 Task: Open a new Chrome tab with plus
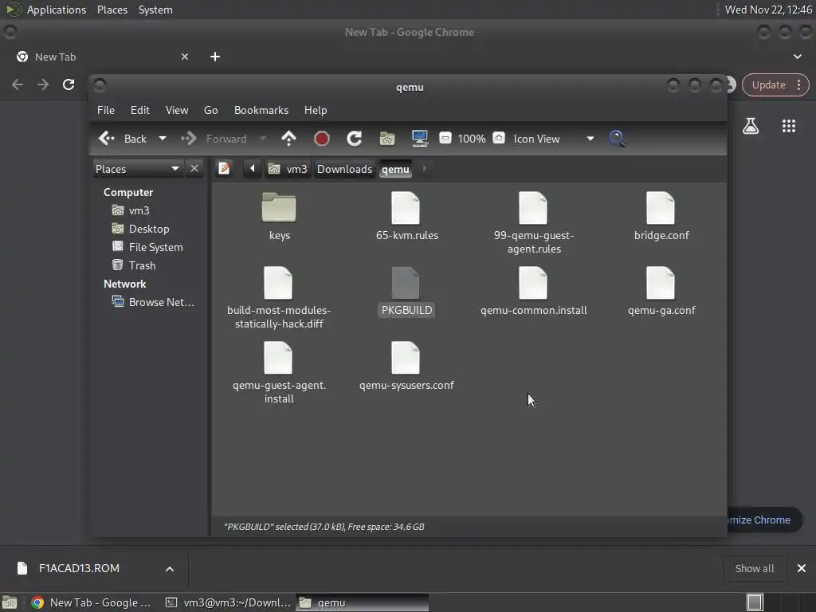215,57
